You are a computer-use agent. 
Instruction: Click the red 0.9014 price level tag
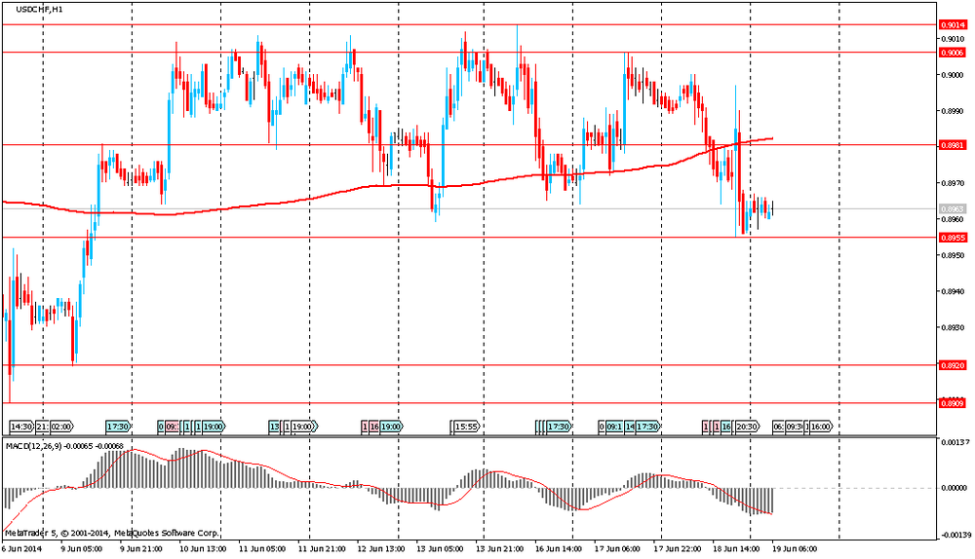(x=953, y=25)
